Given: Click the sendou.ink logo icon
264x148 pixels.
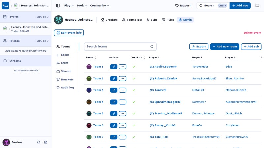Looking at the screenshot, I should 5,6.
